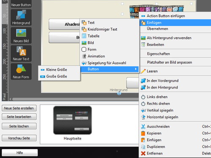211x158 pixels.
Task: Choose Platzhalter an Bild anpassen
Action: [175, 62]
